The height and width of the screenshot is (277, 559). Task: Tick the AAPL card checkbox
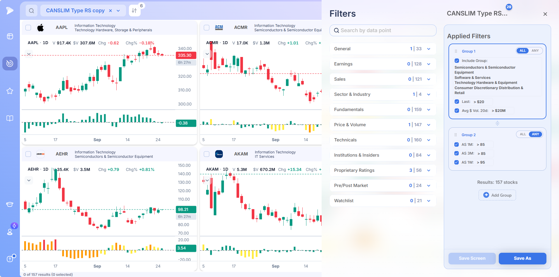(28, 28)
